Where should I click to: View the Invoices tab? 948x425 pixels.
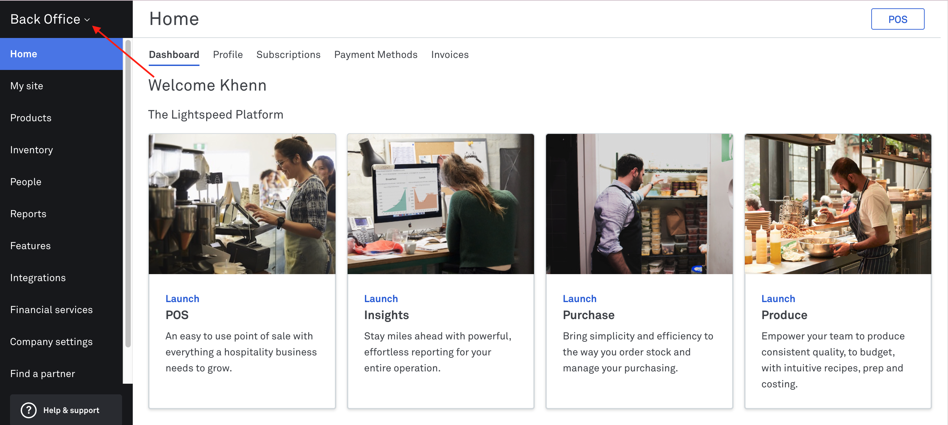(x=450, y=54)
